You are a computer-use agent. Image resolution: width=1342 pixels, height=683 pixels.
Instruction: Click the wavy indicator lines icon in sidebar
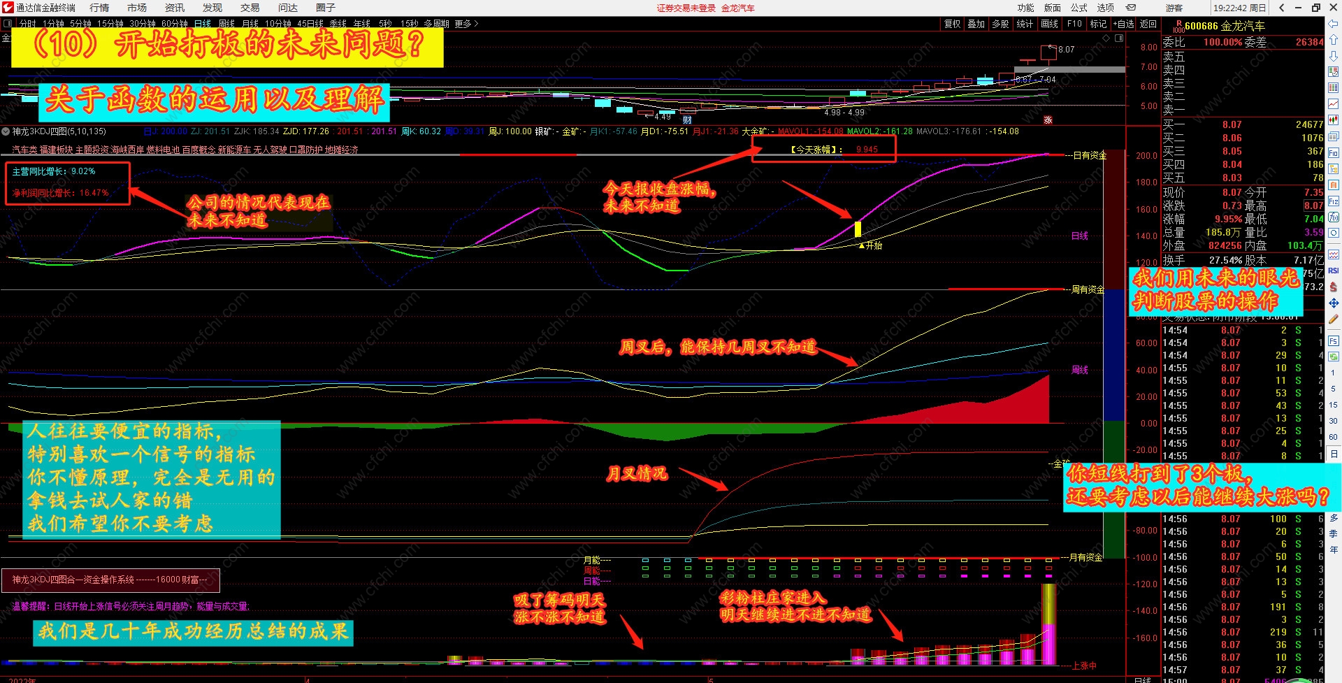1333,254
